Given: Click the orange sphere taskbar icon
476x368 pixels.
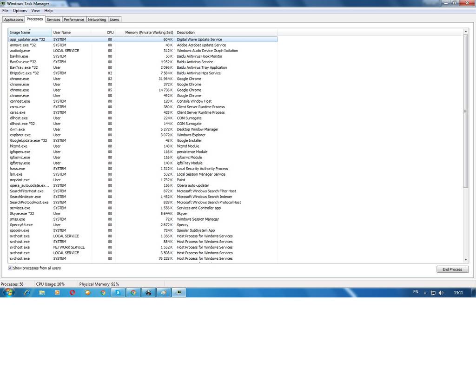Looking at the screenshot, I should point(87,292).
